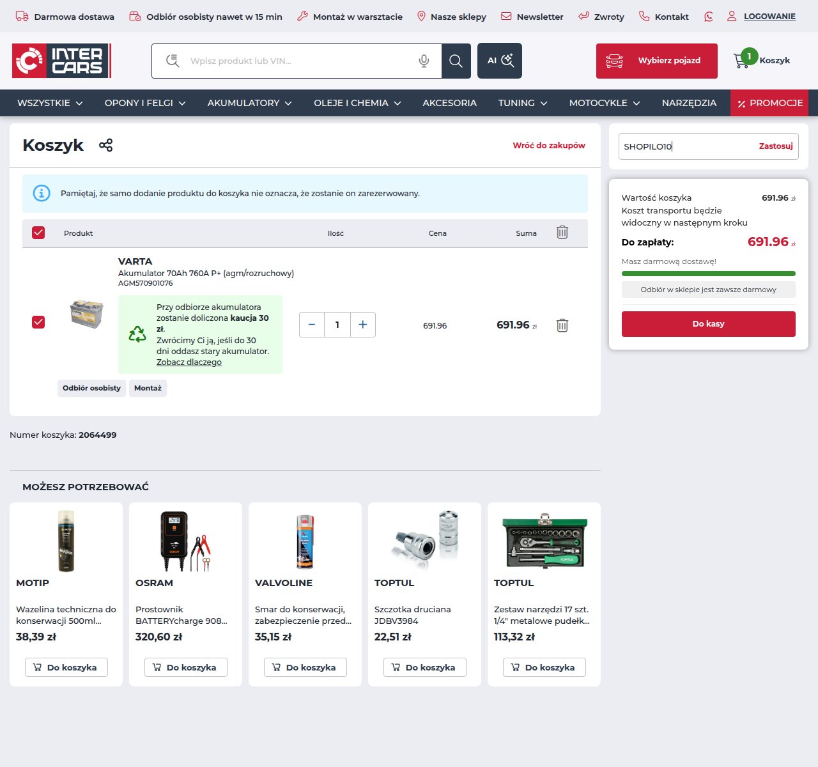The width and height of the screenshot is (818, 767).
Task: Click the envelope newsletter icon
Action: click(506, 16)
